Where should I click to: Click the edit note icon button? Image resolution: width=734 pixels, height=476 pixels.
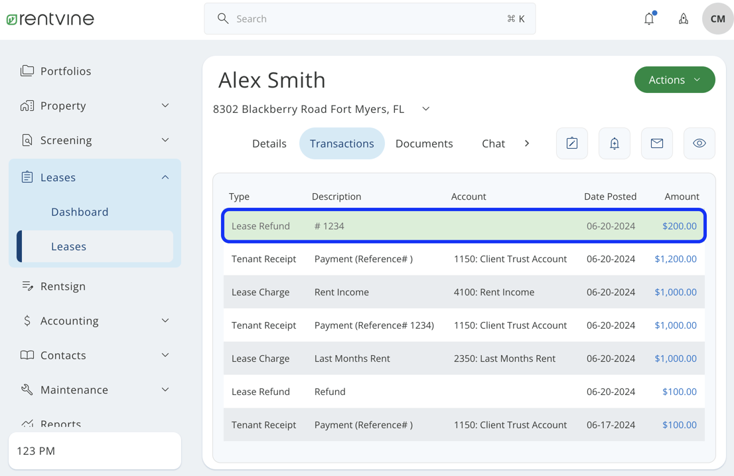pyautogui.click(x=571, y=143)
